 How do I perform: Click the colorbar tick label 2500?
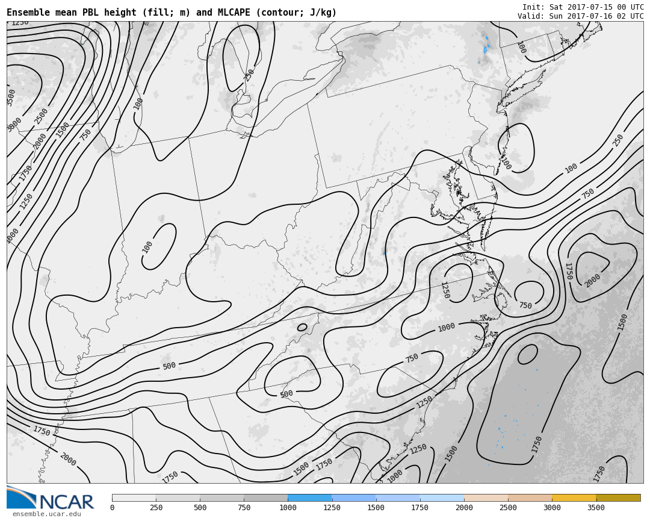pos(508,507)
